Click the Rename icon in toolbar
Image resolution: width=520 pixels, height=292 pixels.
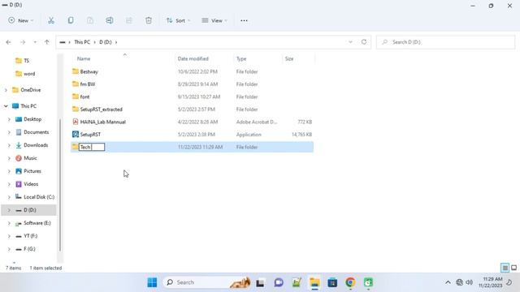pyautogui.click(x=110, y=20)
